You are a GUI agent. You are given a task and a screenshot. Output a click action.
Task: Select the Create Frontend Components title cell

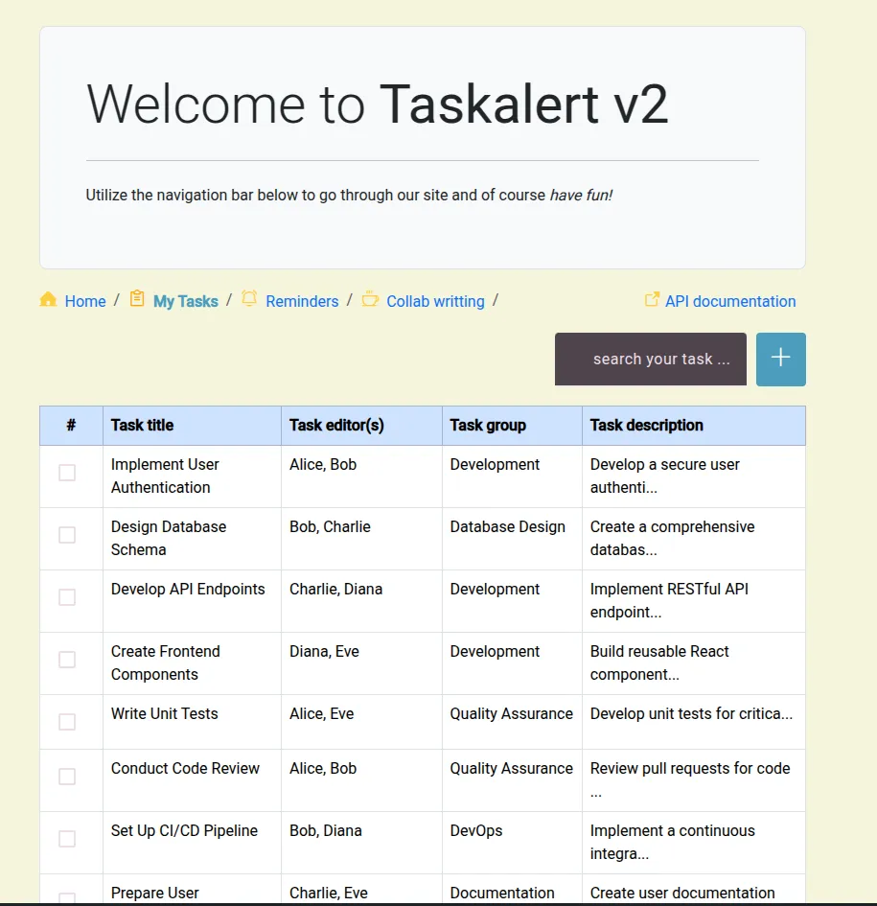tap(192, 663)
